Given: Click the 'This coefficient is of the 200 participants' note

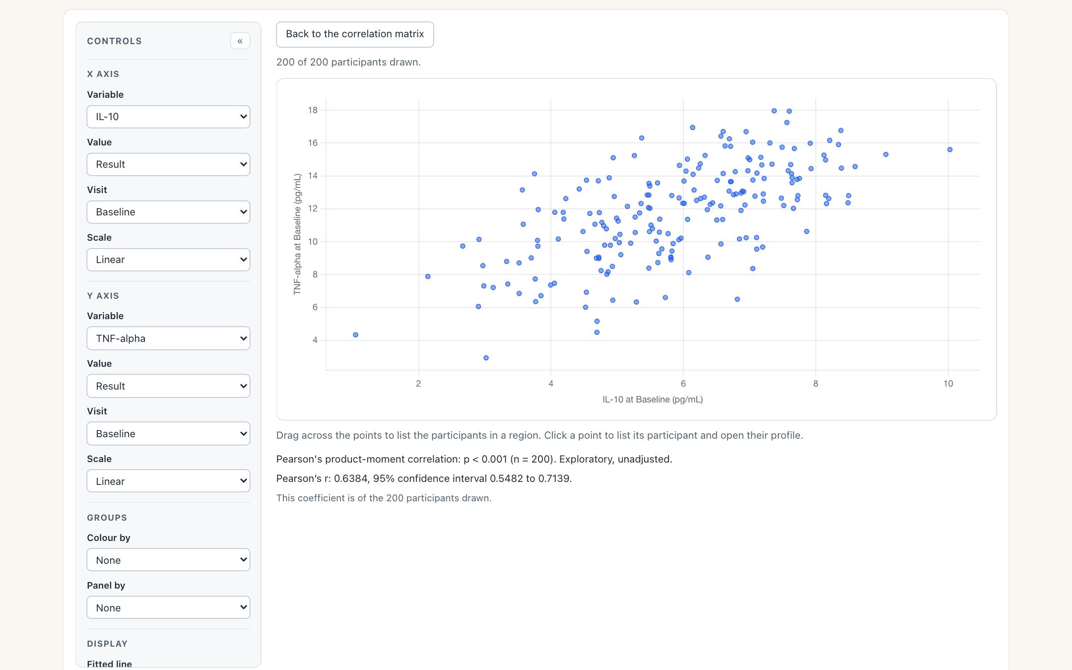Looking at the screenshot, I should point(384,498).
